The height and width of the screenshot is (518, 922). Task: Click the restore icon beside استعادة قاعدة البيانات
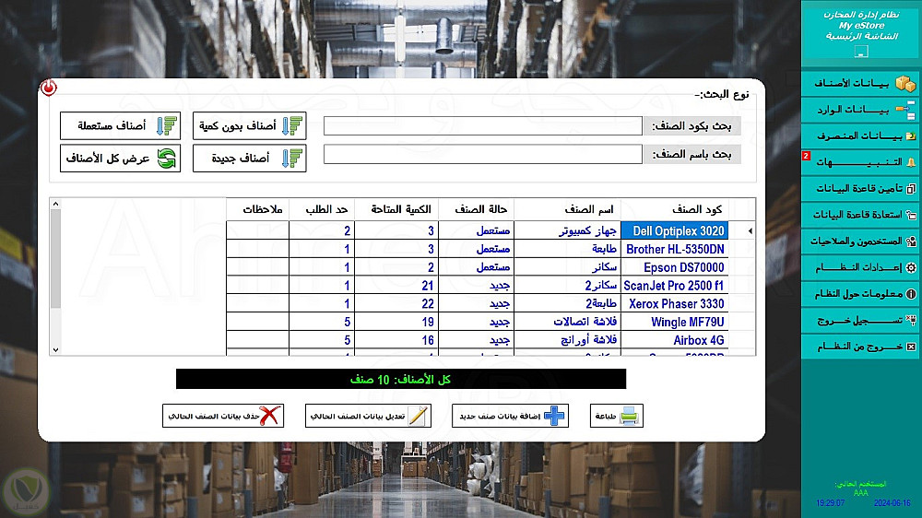pyautogui.click(x=911, y=215)
